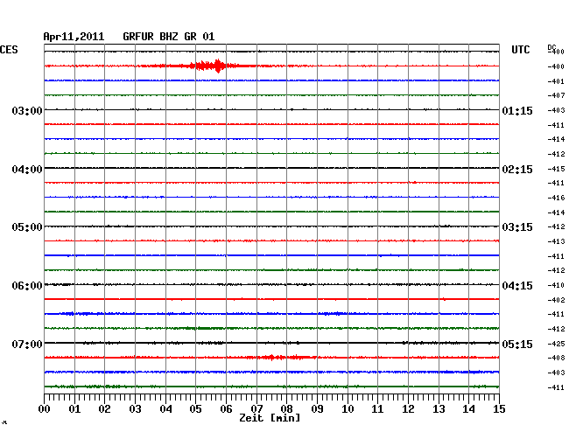This screenshot has height=432, width=569.
Task: Click DC offset value '-408'
Action: point(556,358)
